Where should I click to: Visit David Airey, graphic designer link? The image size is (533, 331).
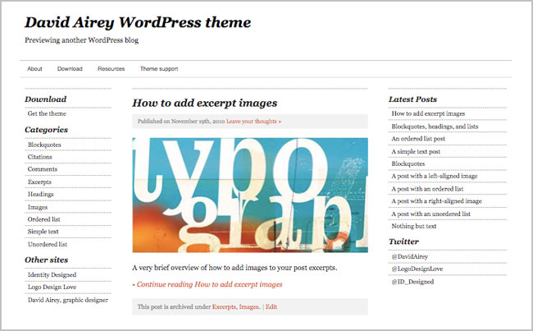click(x=68, y=300)
